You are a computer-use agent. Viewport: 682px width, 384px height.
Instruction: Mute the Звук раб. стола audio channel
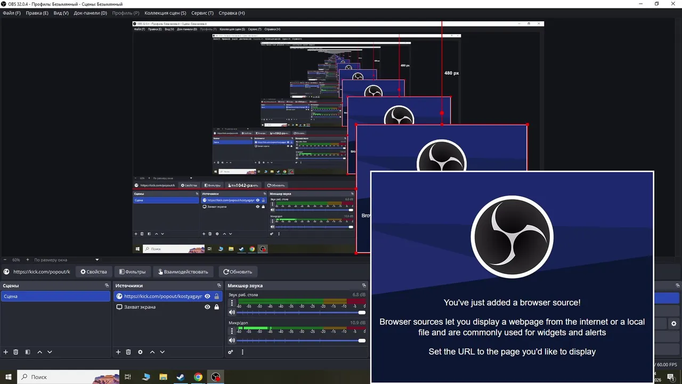[x=232, y=313]
